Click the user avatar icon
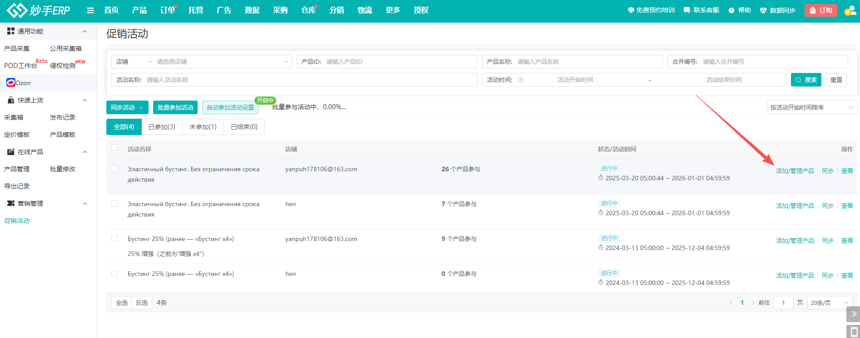Screen dimensions: 860x338 coord(850,10)
